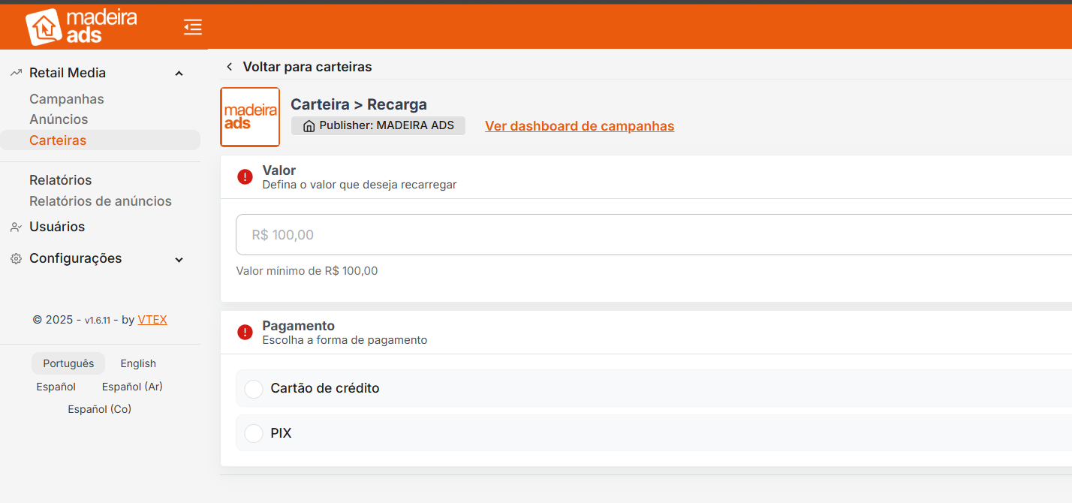Viewport: 1072px width, 503px height.
Task: Collapse the Retail Media section chevron
Action: (x=179, y=74)
